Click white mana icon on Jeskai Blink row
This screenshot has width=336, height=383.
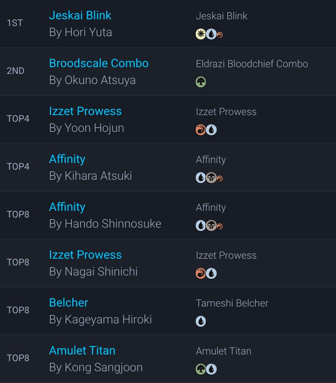pos(201,34)
